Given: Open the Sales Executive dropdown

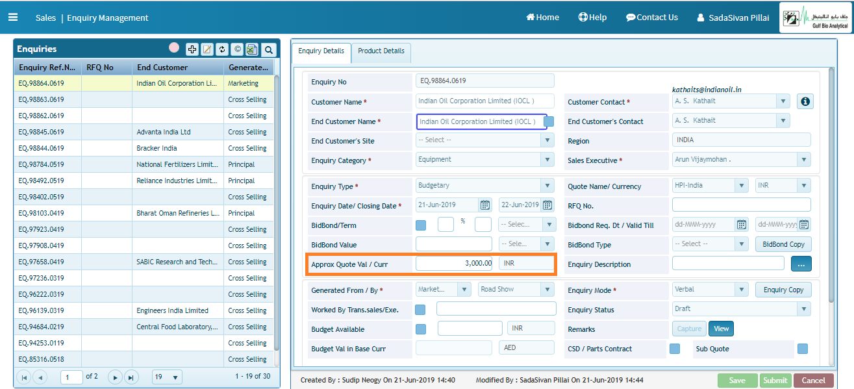Looking at the screenshot, I should point(805,160).
